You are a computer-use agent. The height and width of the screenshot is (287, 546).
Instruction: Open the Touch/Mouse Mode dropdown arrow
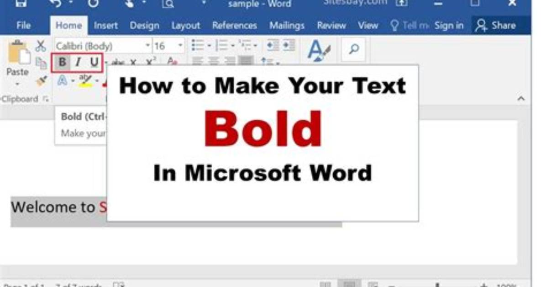(x=144, y=3)
